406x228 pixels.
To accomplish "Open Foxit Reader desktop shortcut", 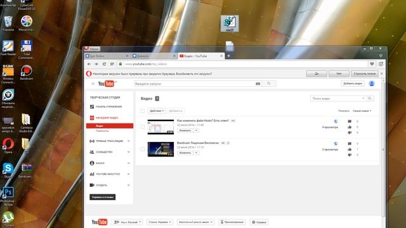I will (8, 48).
